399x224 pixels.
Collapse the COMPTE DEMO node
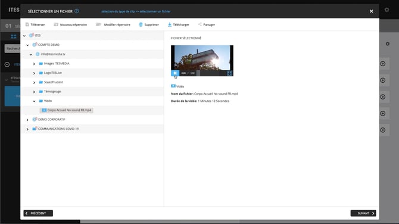[27, 45]
